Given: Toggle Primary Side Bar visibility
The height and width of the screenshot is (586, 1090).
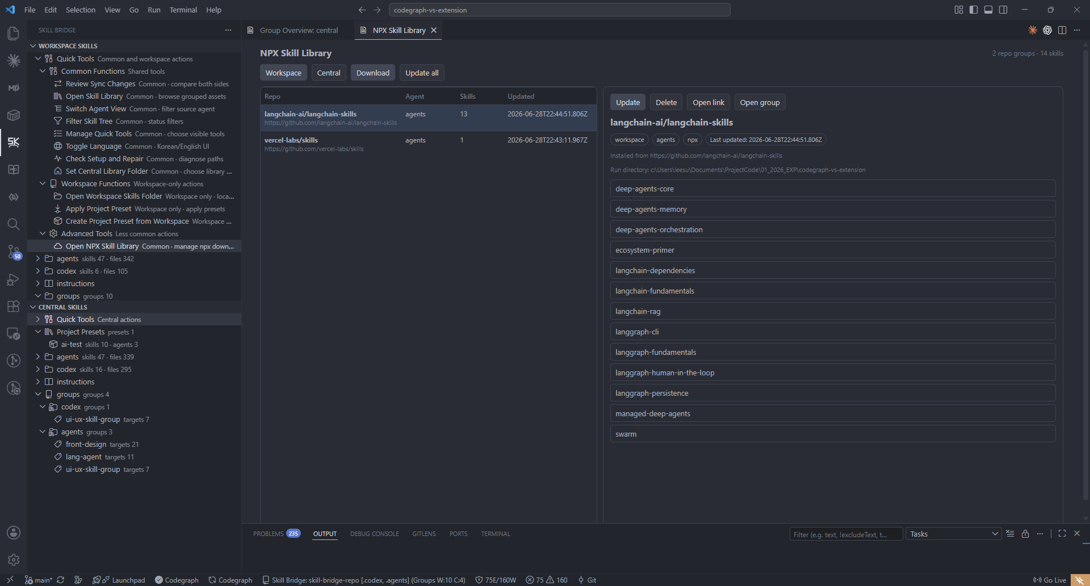Looking at the screenshot, I should point(974,10).
